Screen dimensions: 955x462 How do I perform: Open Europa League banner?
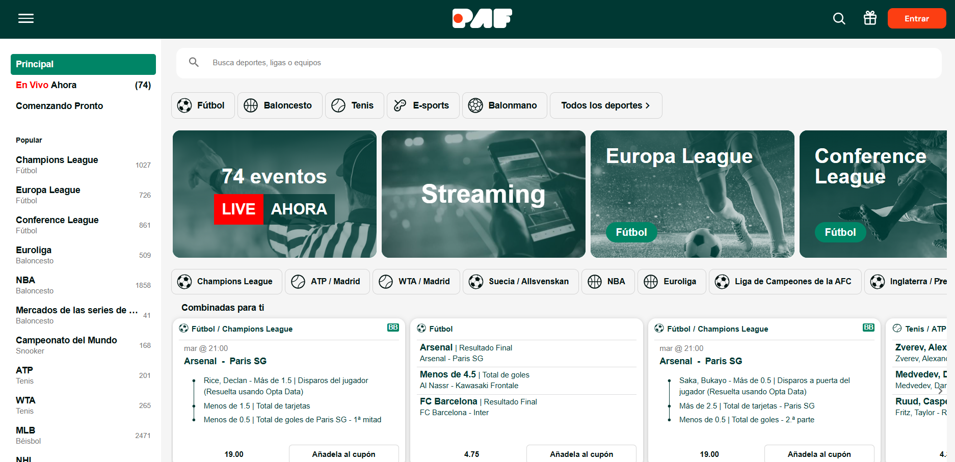click(x=693, y=194)
